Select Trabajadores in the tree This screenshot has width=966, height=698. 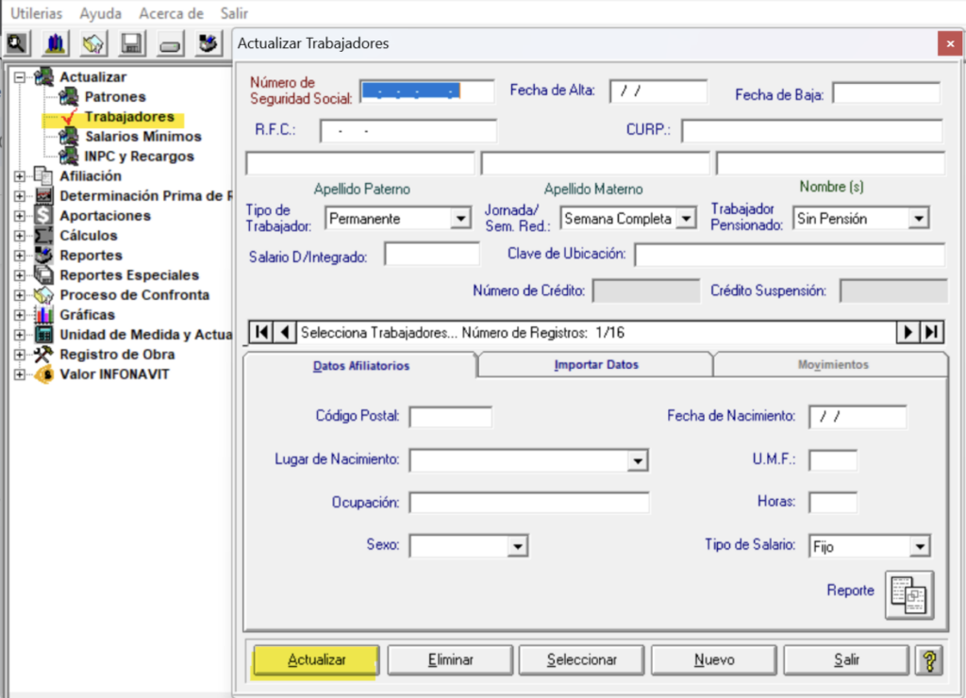pos(129,116)
